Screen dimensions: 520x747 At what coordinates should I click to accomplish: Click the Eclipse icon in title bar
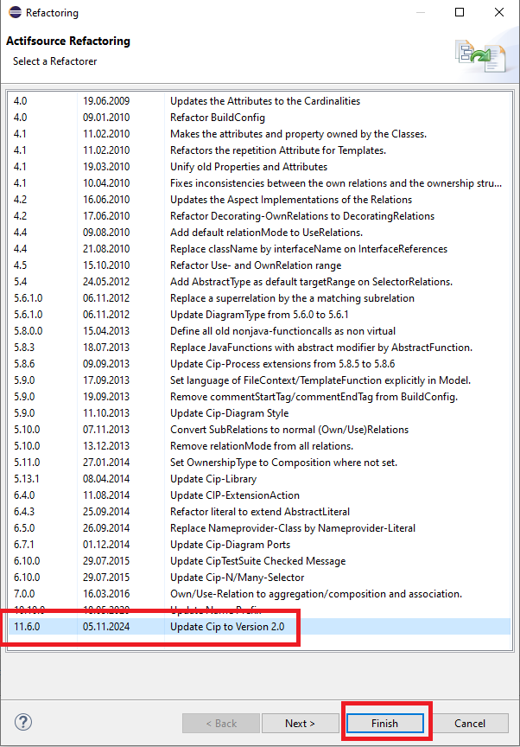click(x=13, y=13)
